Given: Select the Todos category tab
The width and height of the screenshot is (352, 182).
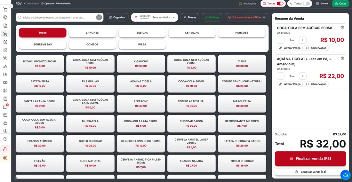Looking at the screenshot, I should point(43,33).
